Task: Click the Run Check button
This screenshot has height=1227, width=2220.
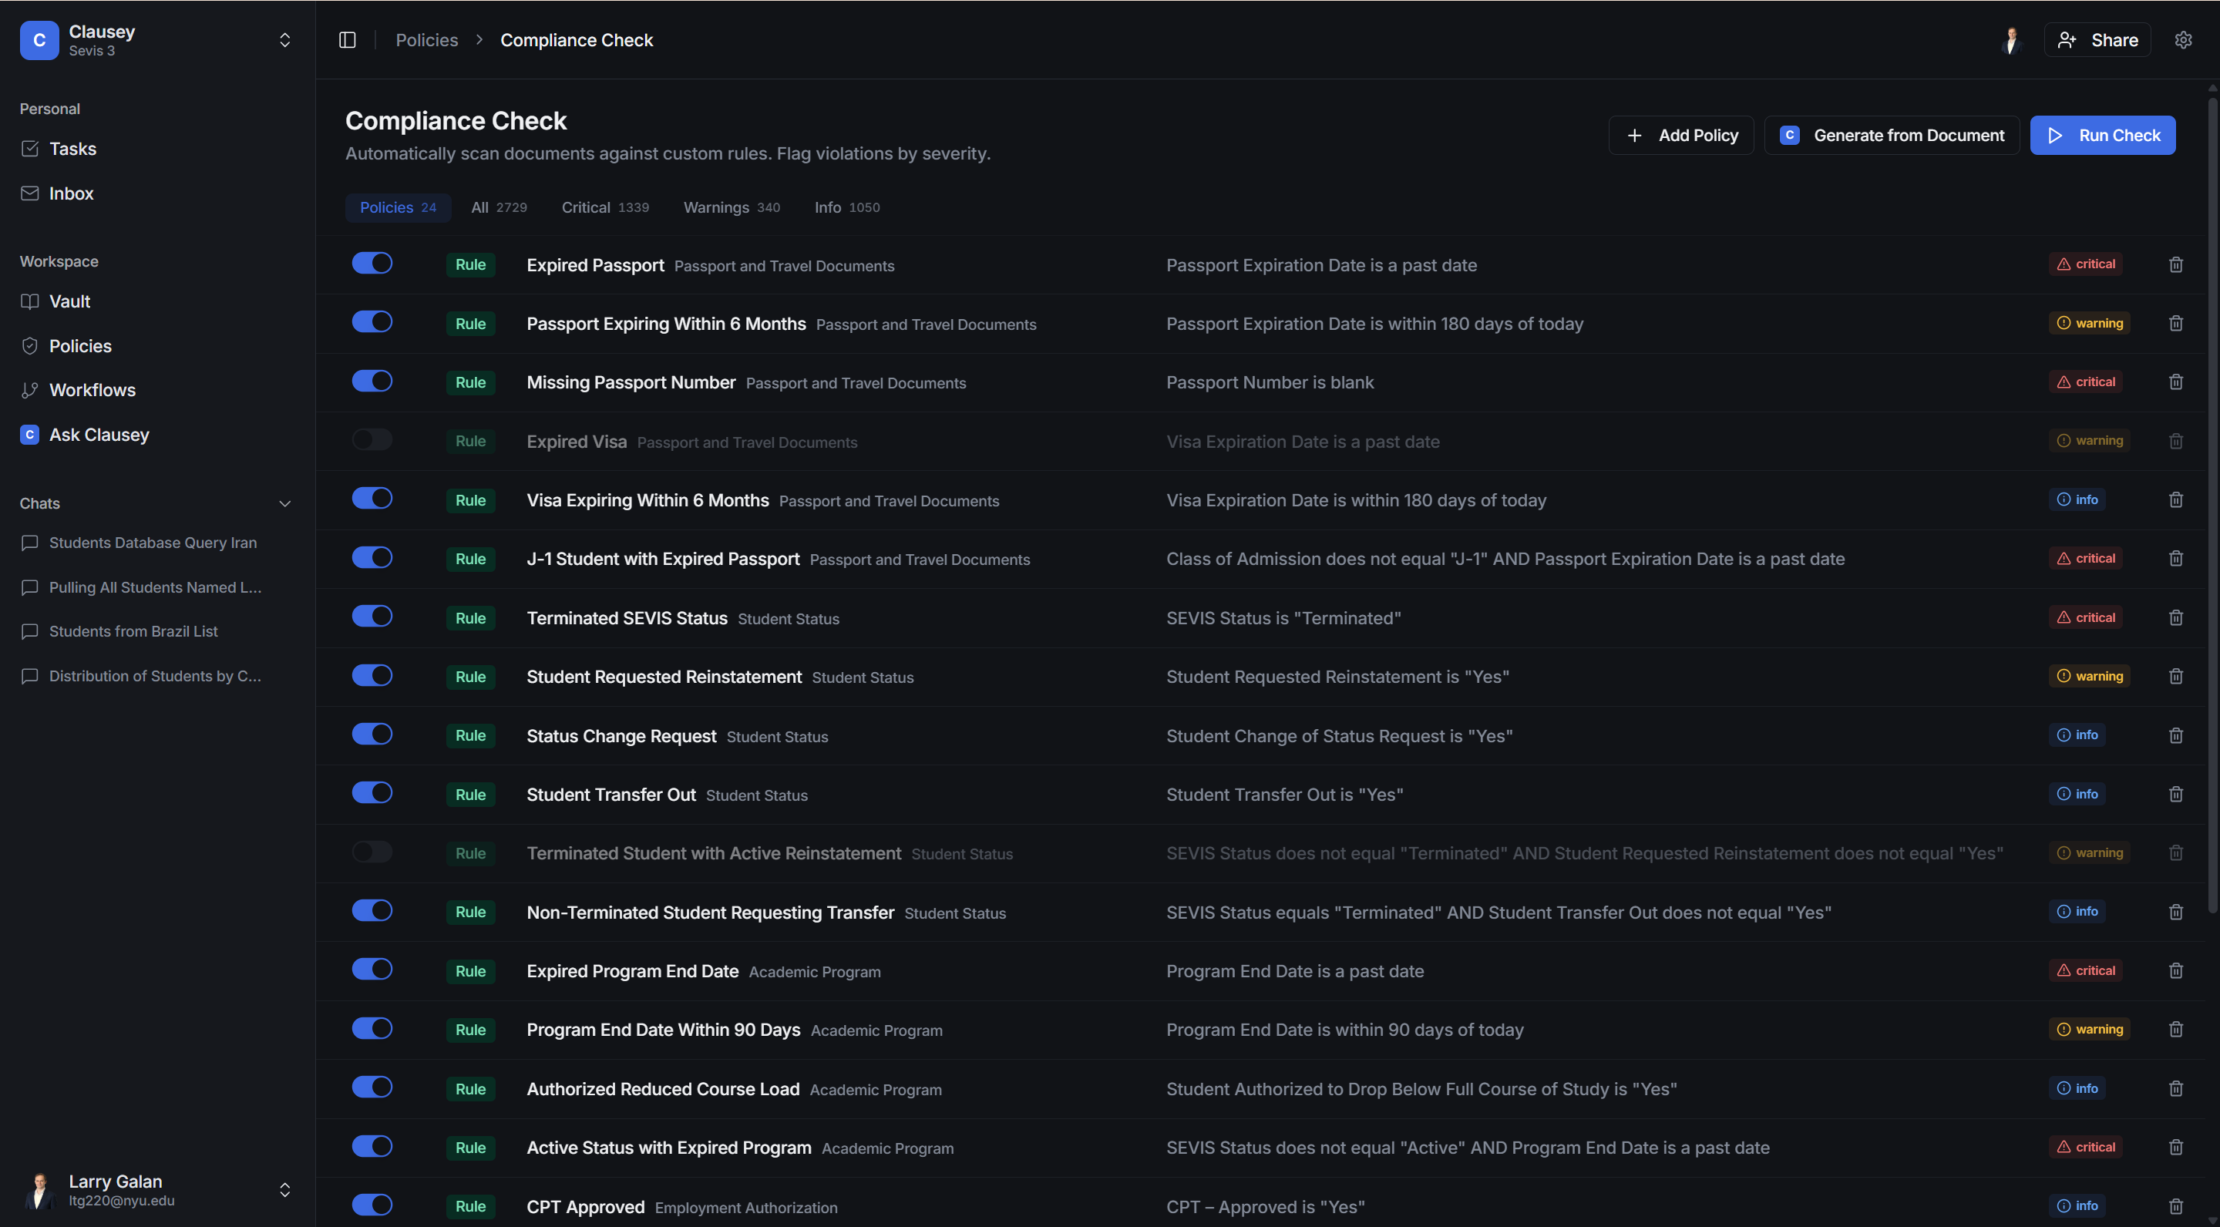Action: click(x=2102, y=136)
